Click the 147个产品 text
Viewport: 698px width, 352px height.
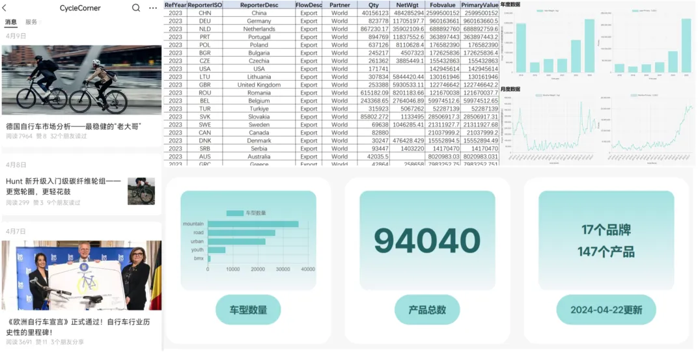[606, 252]
